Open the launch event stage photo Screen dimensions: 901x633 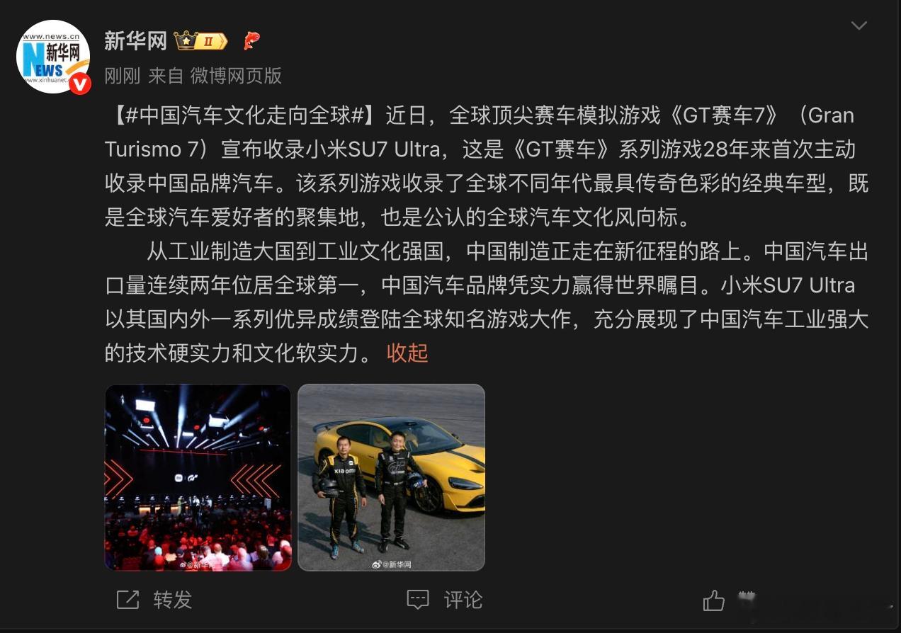(198, 477)
